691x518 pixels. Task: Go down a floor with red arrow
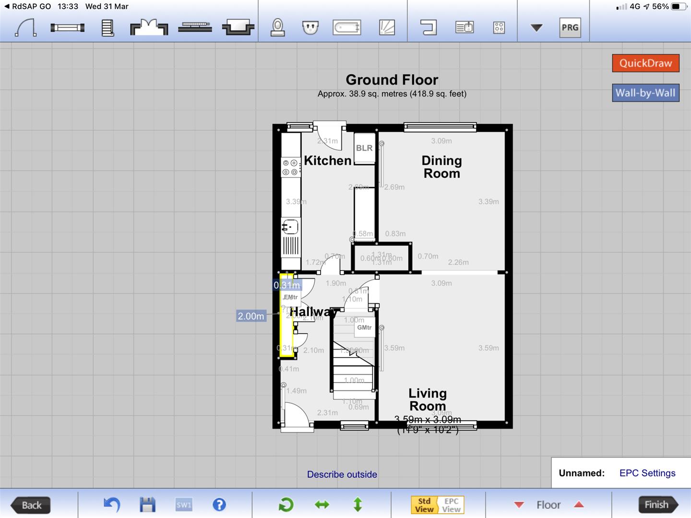[x=519, y=505]
